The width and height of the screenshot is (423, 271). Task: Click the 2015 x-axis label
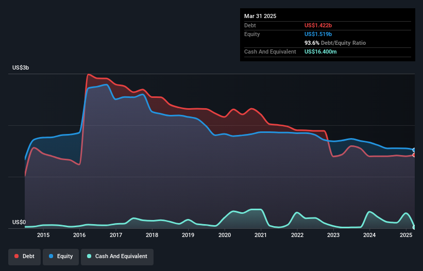point(43,235)
